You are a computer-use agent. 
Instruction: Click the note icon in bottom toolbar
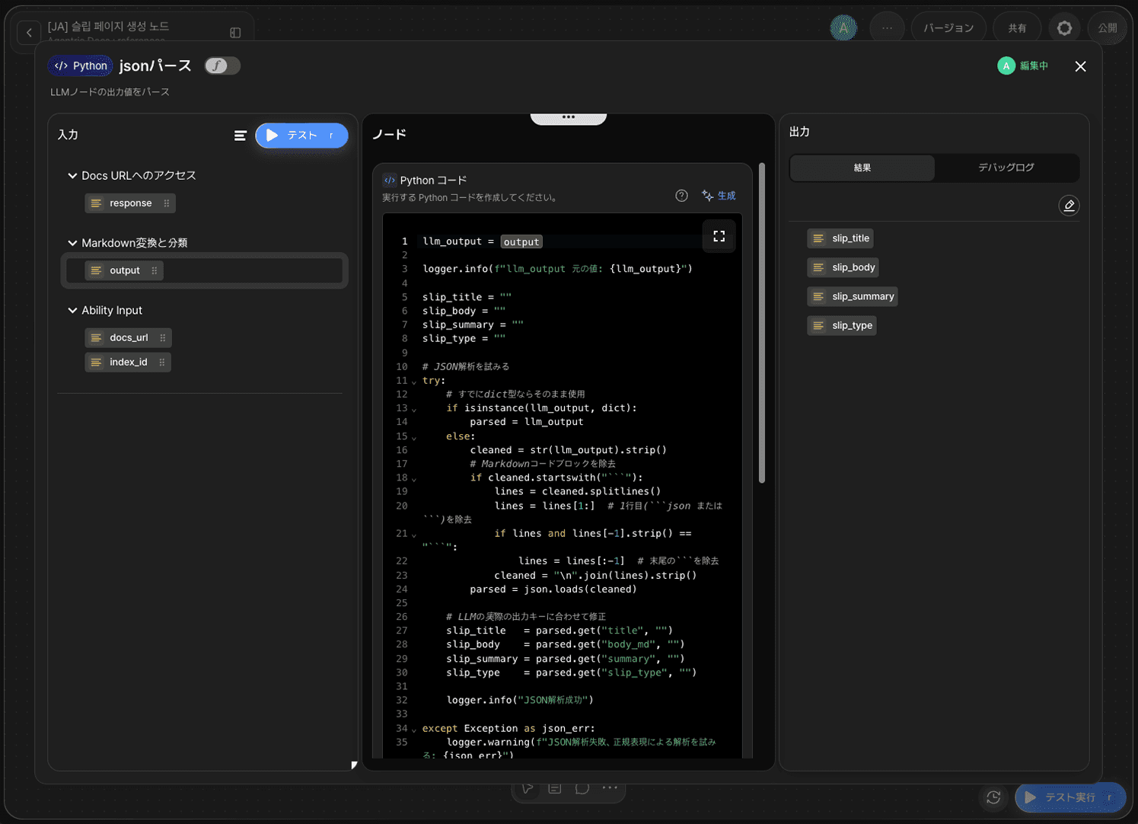tap(555, 788)
